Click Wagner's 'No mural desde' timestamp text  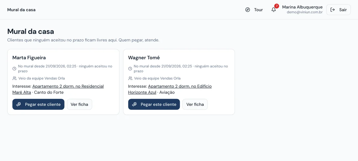[x=181, y=69]
